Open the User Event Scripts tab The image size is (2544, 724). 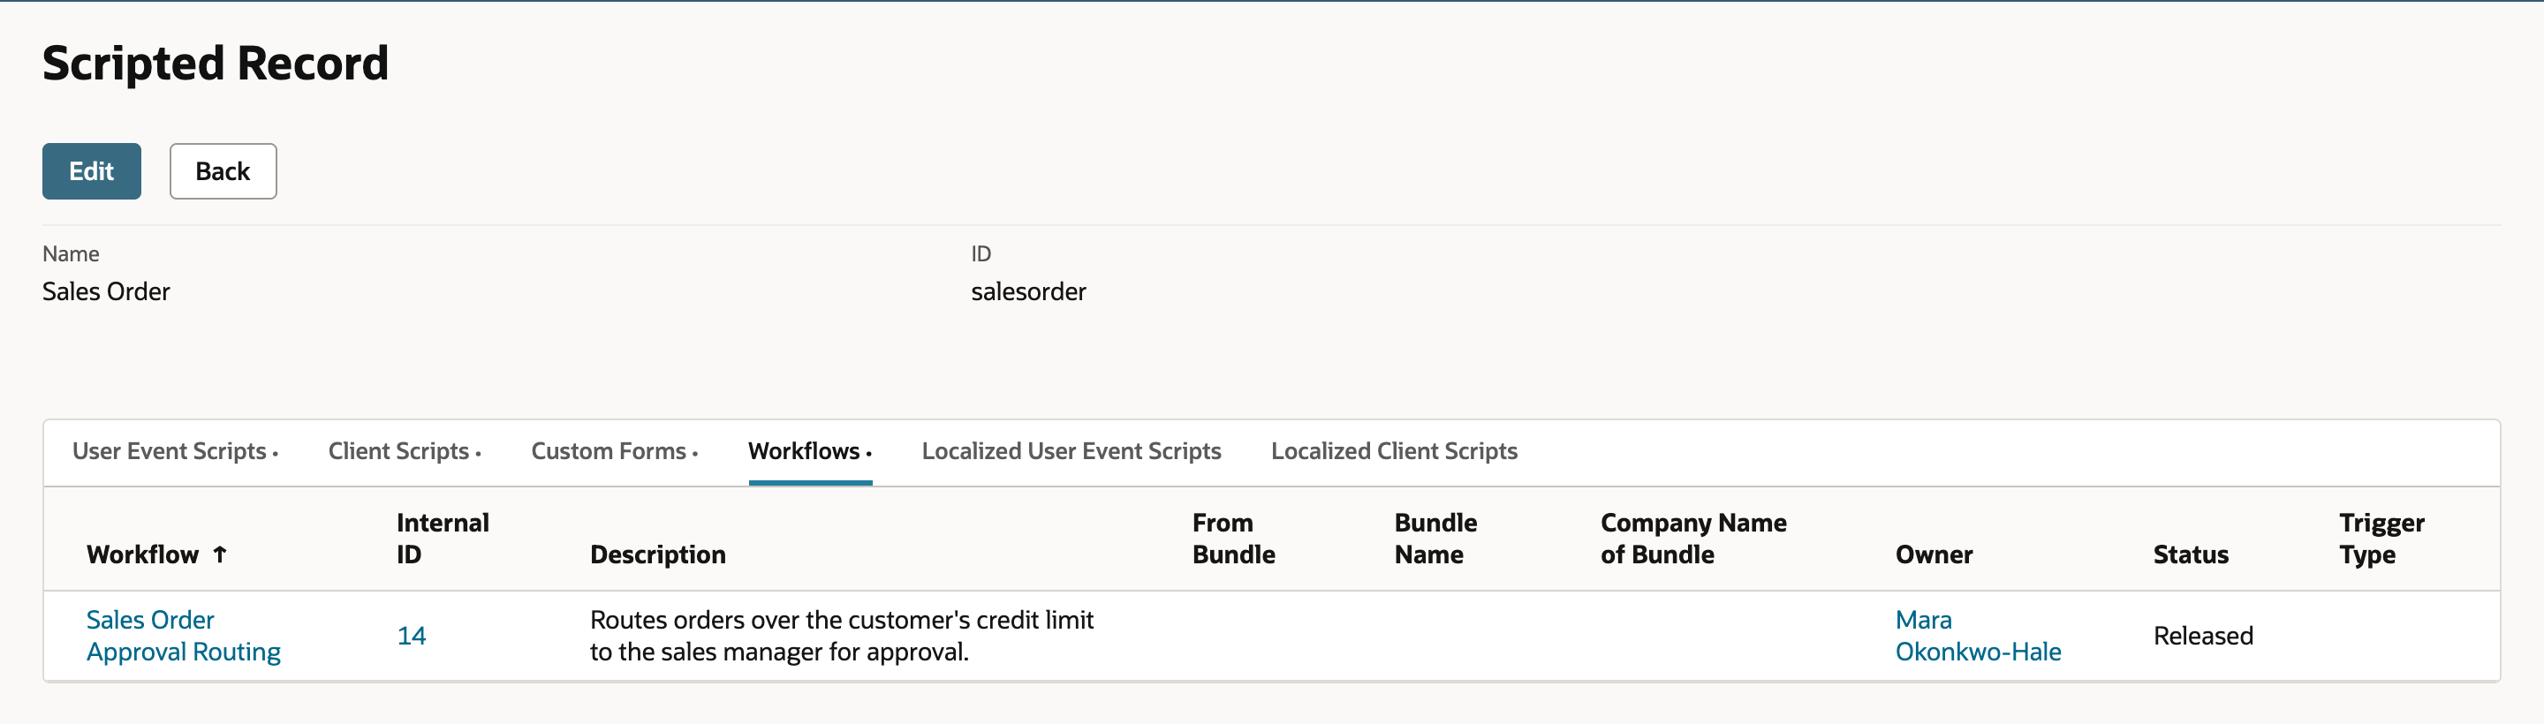pyautogui.click(x=175, y=451)
